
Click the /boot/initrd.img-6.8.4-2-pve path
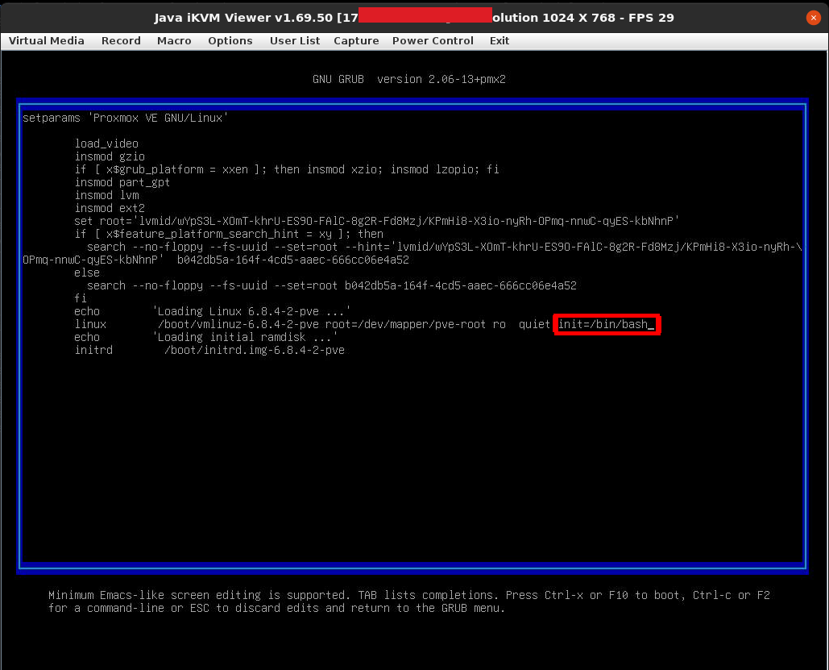tap(255, 351)
